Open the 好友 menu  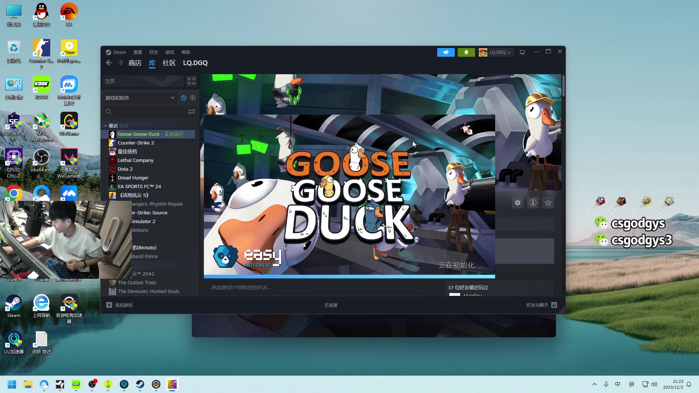tap(154, 52)
